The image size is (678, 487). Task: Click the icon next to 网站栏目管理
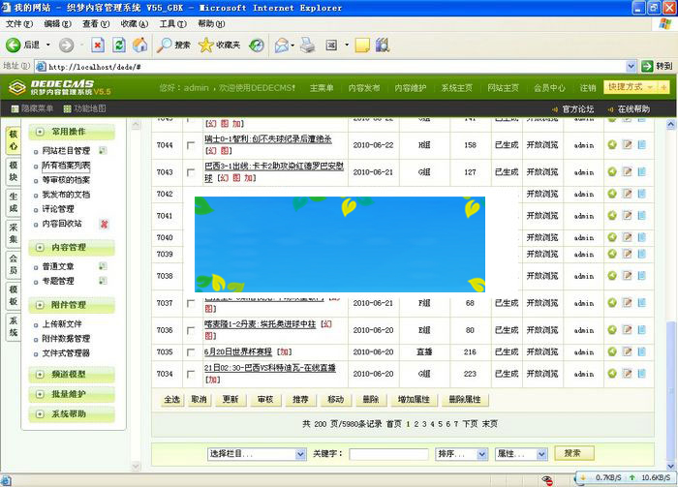point(103,151)
